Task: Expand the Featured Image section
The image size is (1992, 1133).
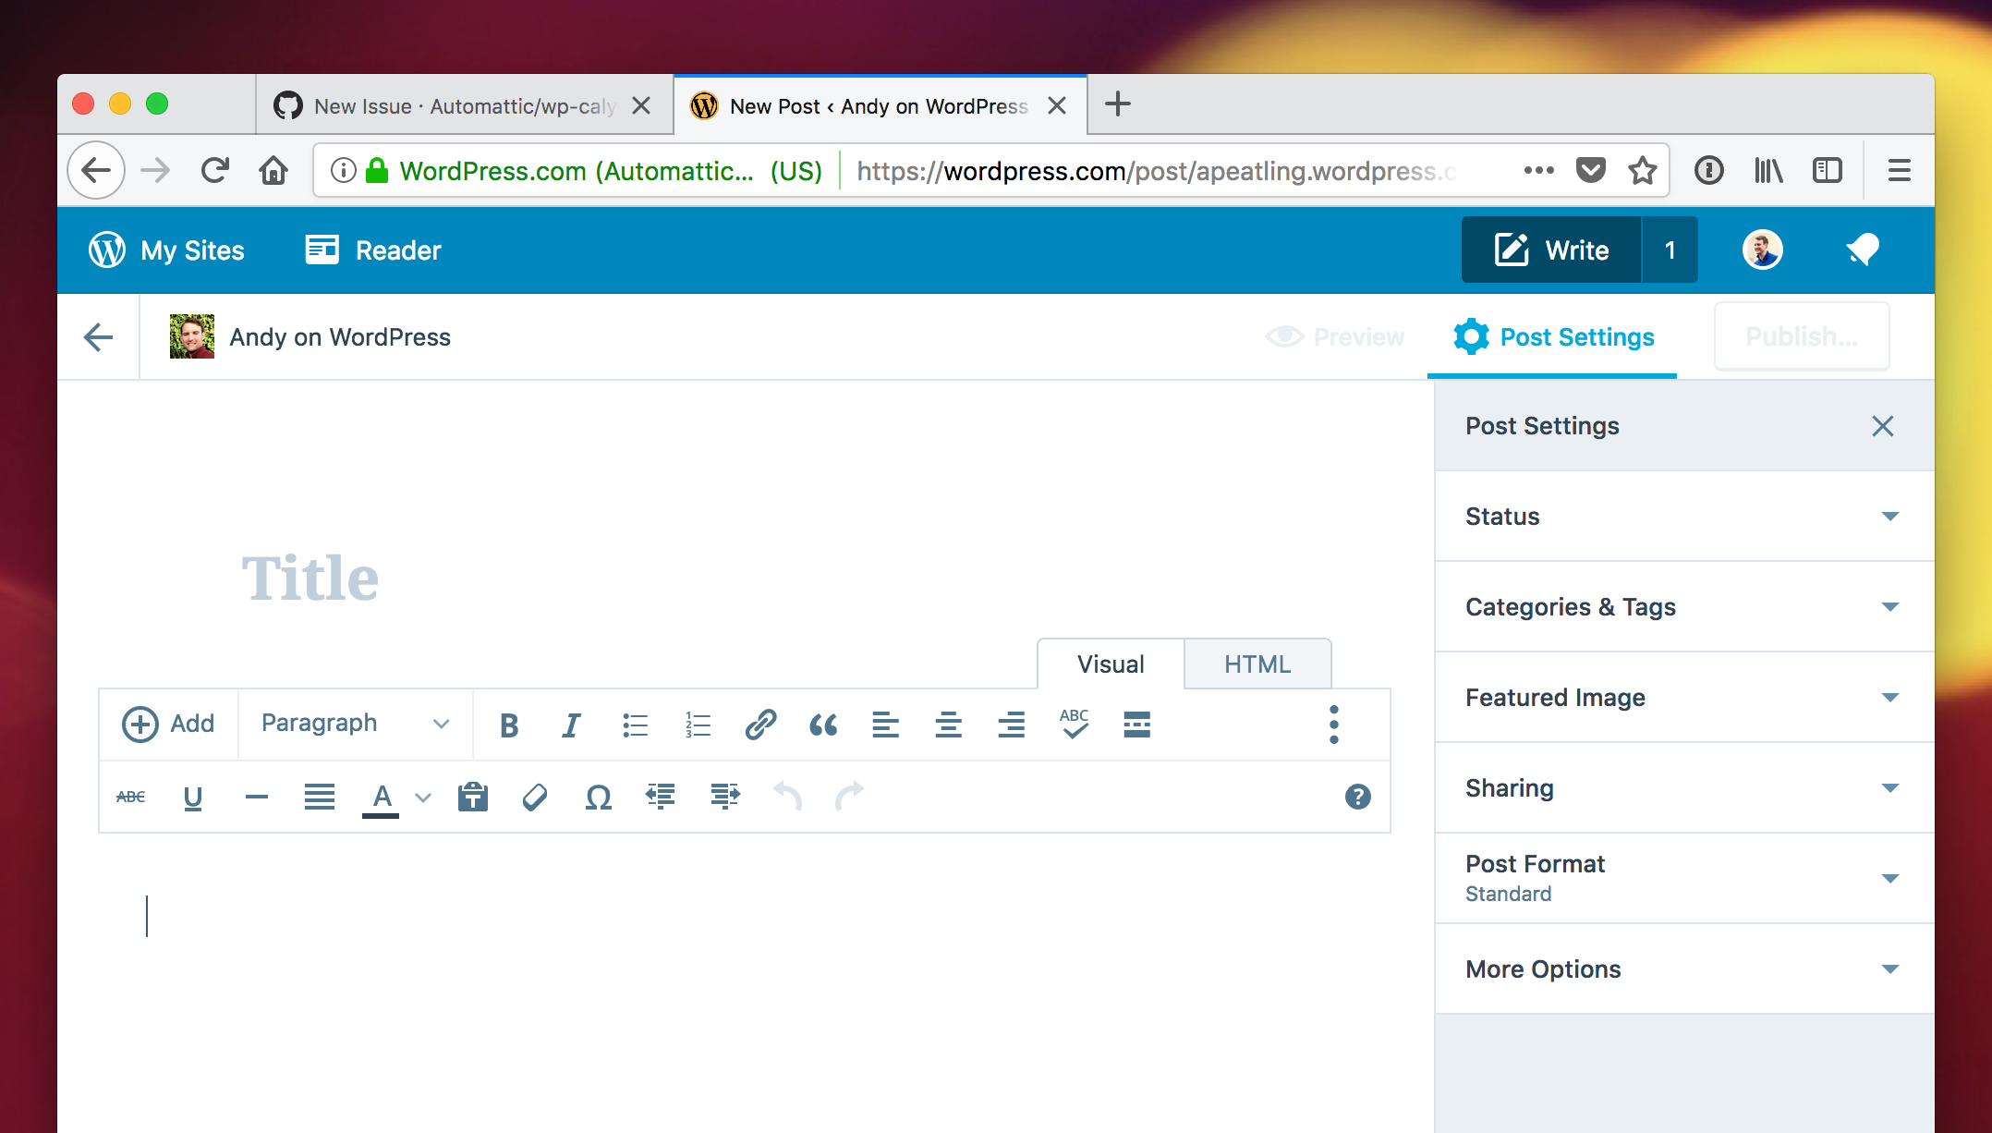Action: point(1683,698)
